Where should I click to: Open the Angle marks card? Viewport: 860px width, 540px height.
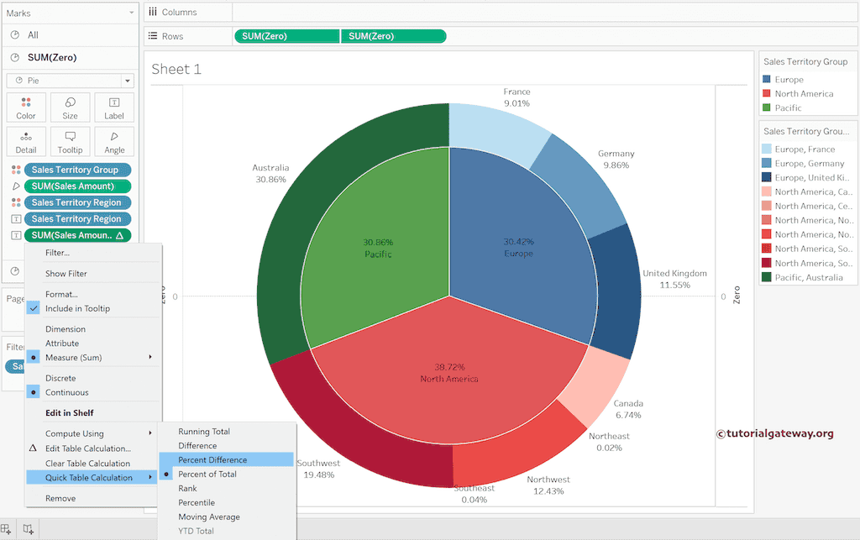pos(114,142)
